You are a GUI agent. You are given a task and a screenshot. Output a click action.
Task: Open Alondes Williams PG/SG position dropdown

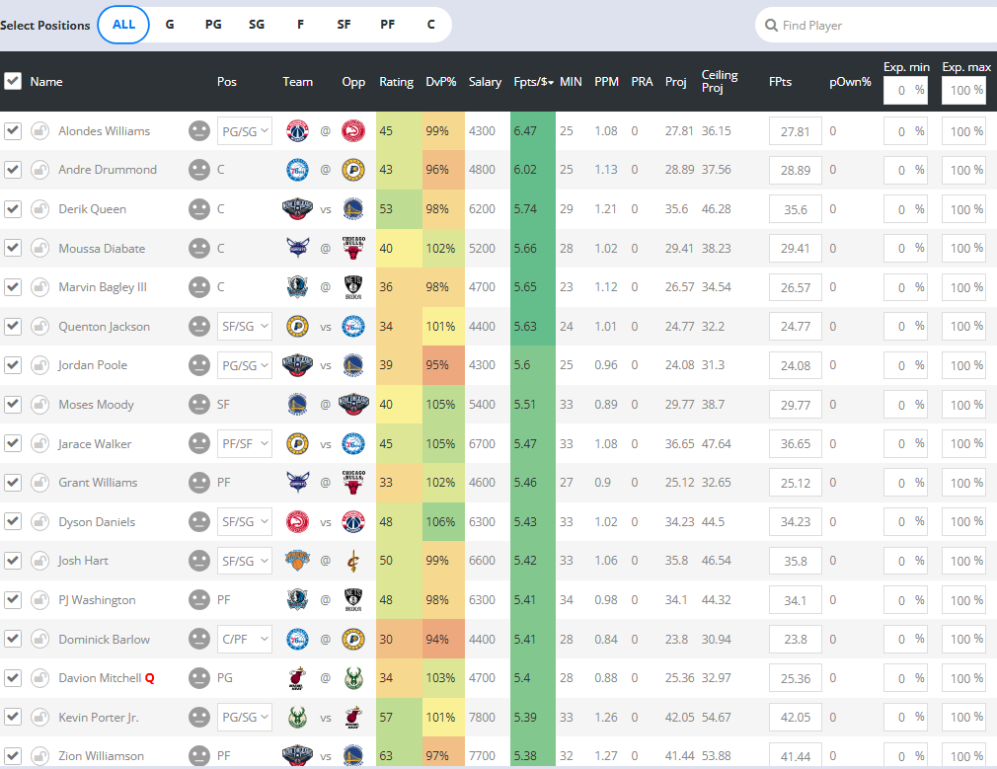click(244, 130)
